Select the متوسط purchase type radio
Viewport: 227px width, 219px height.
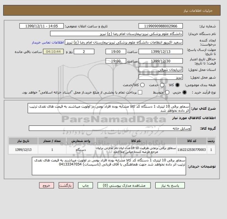167,92
